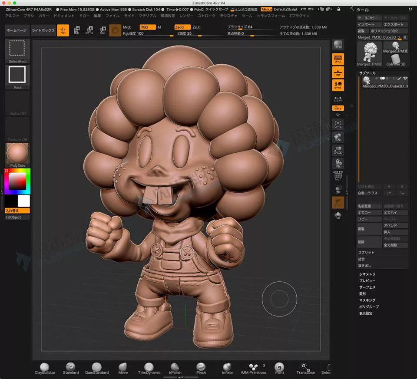Open the Texture Off selector
Screen dimensions: 417x379
click(17, 129)
